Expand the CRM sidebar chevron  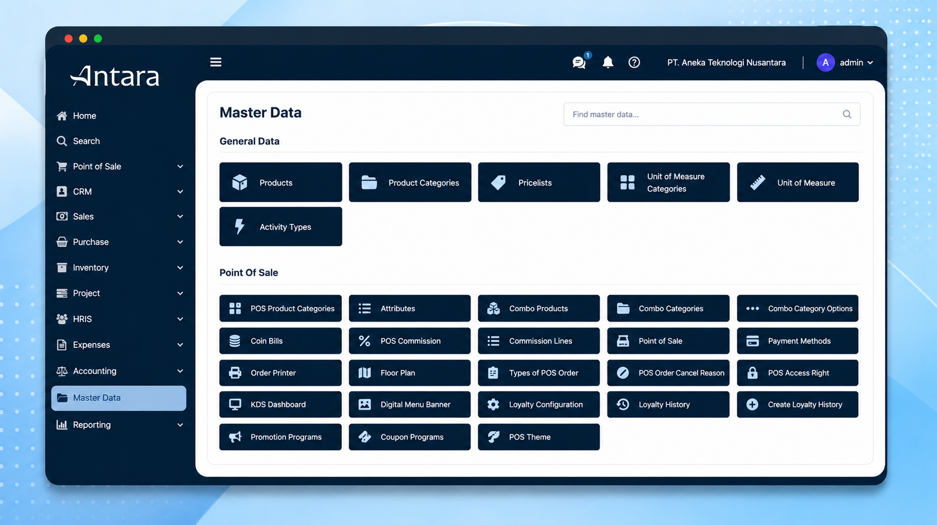[x=180, y=192]
